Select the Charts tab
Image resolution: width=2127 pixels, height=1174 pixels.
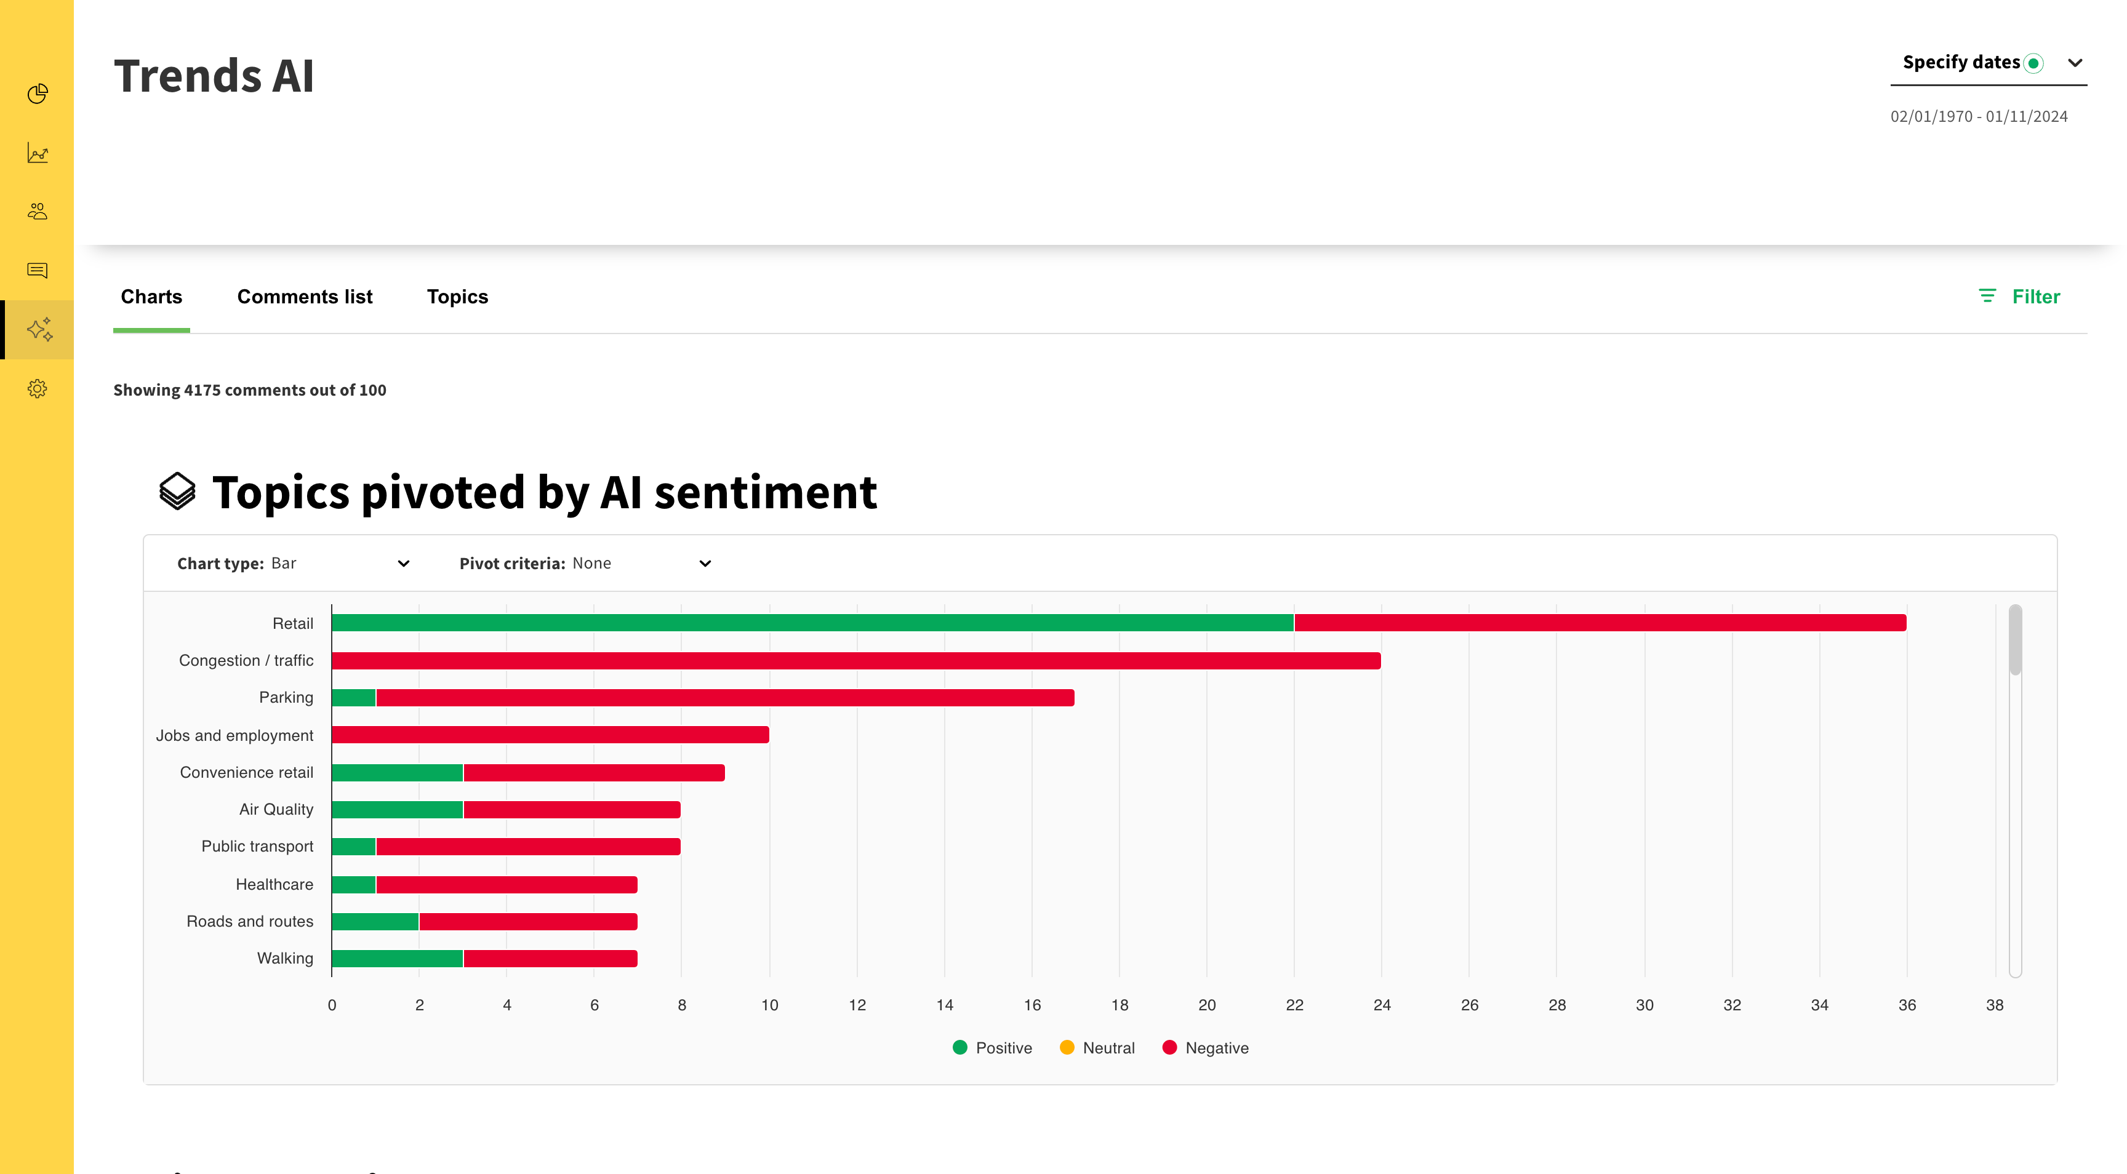(x=151, y=297)
